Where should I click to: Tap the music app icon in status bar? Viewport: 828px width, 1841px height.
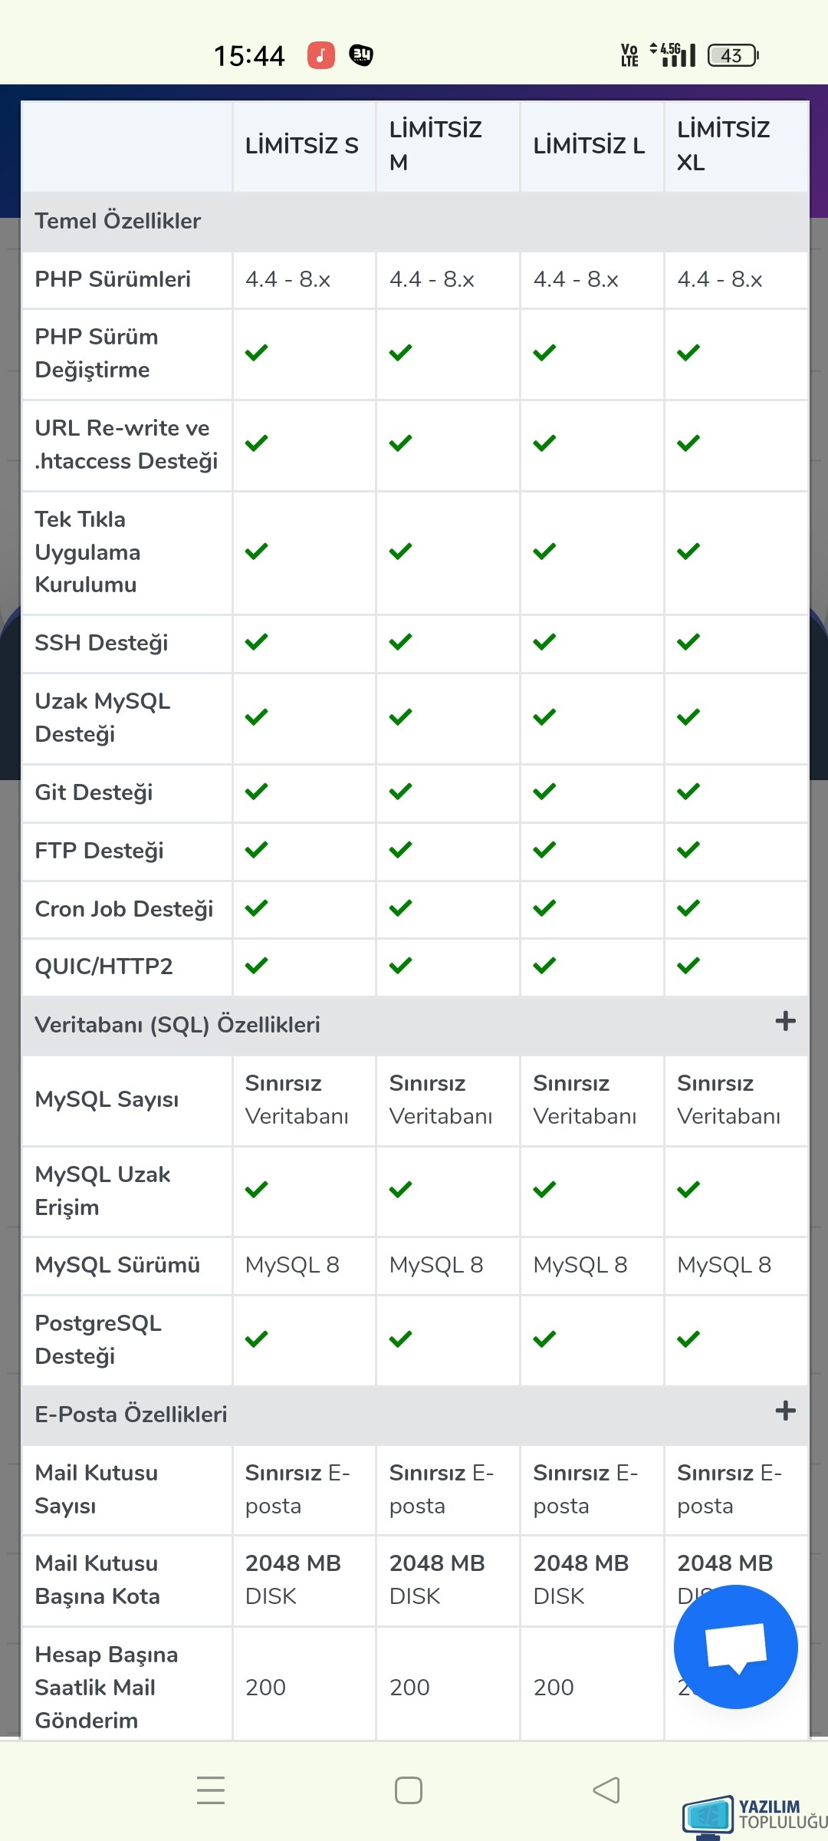coord(321,55)
